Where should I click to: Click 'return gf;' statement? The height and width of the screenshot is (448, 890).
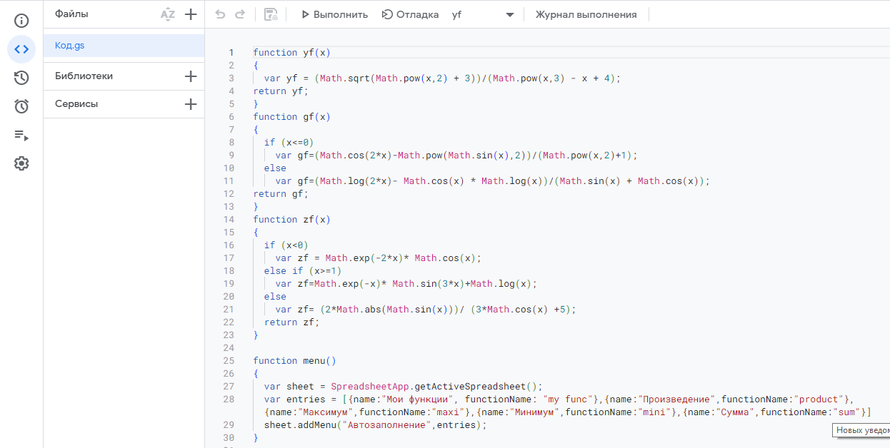[x=281, y=194]
